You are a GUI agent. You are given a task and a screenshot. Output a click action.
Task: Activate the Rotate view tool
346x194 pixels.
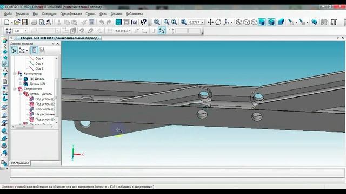click(x=218, y=22)
